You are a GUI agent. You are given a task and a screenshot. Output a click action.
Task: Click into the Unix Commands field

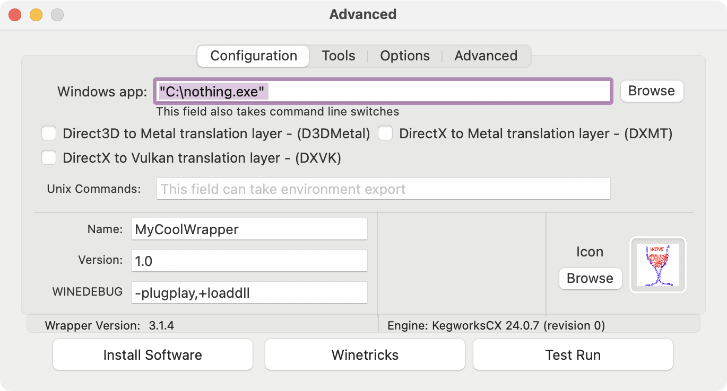(x=383, y=189)
